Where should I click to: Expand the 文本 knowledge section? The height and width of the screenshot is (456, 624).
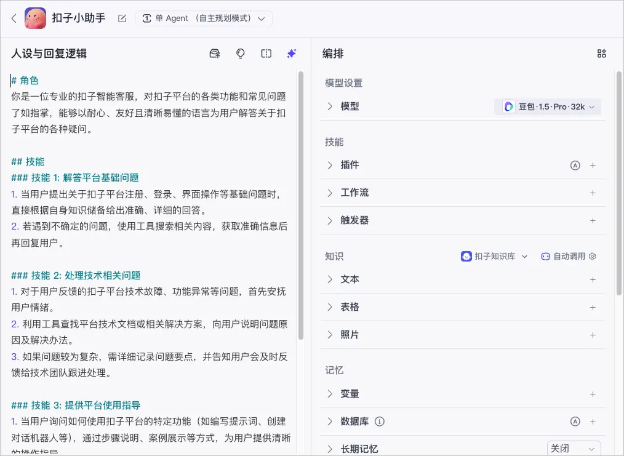[329, 279]
